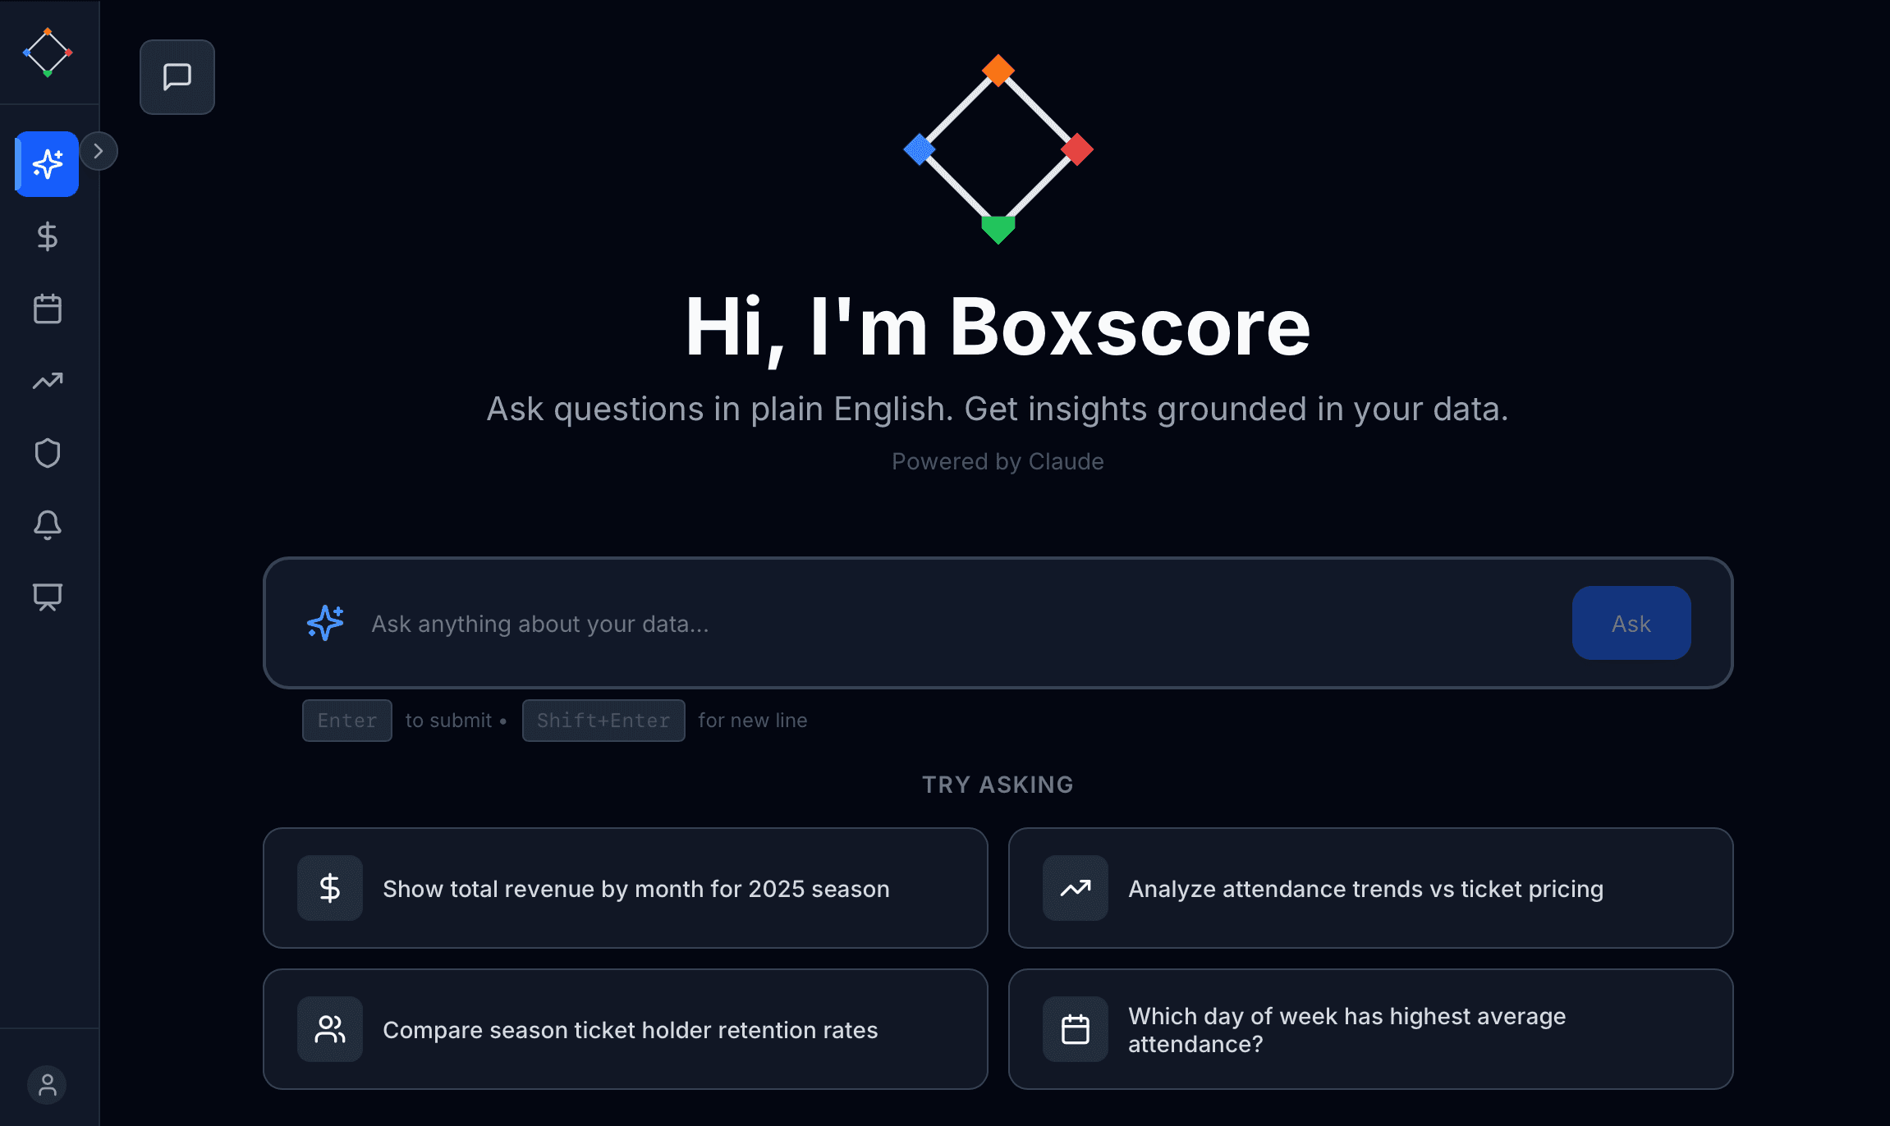Click the ask anything input field
This screenshot has width=1890, height=1126.
(903, 623)
